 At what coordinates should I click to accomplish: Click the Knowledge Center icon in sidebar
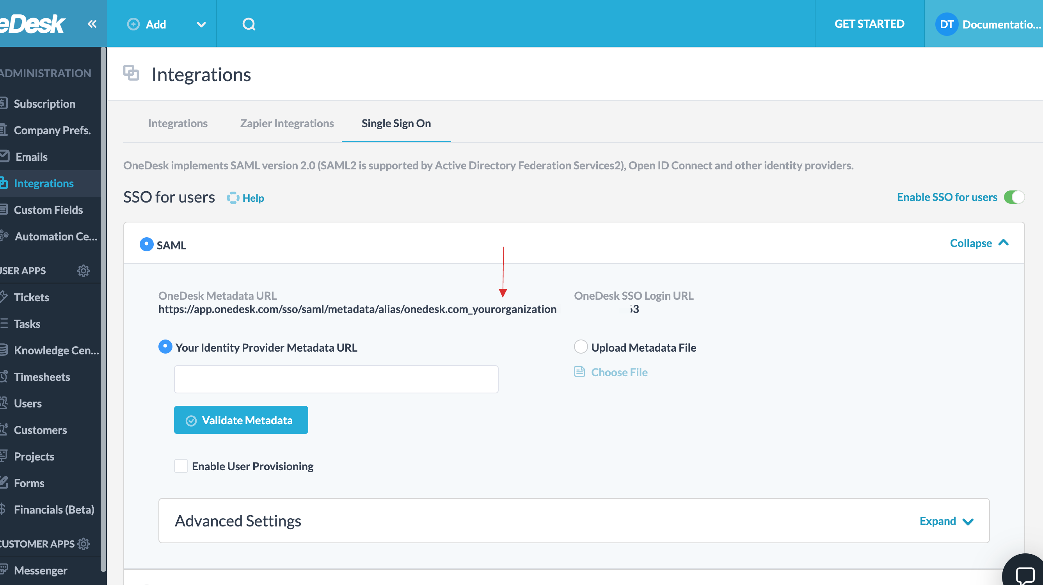(4, 350)
